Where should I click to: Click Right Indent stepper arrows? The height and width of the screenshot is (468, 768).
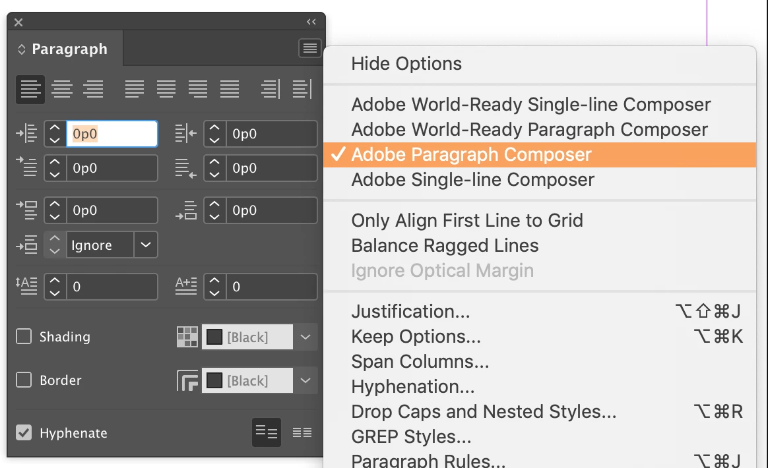coord(214,134)
